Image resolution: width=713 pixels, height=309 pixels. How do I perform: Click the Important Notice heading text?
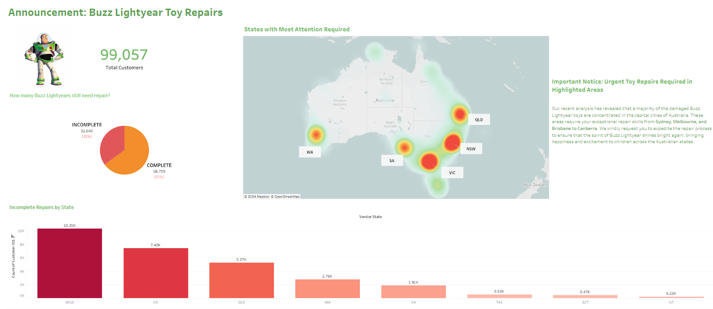coord(622,86)
